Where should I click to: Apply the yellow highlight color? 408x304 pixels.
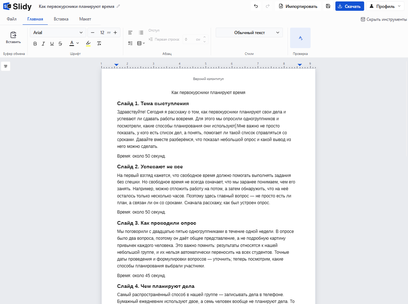pos(88,43)
